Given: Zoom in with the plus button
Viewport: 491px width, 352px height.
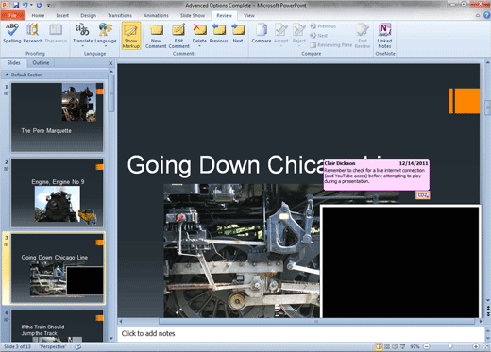Looking at the screenshot, I should coord(476,346).
